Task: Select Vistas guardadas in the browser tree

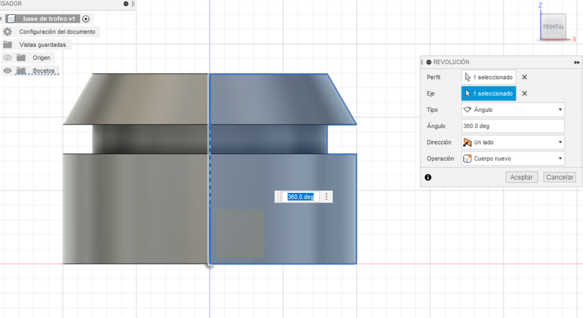Action: [43, 45]
